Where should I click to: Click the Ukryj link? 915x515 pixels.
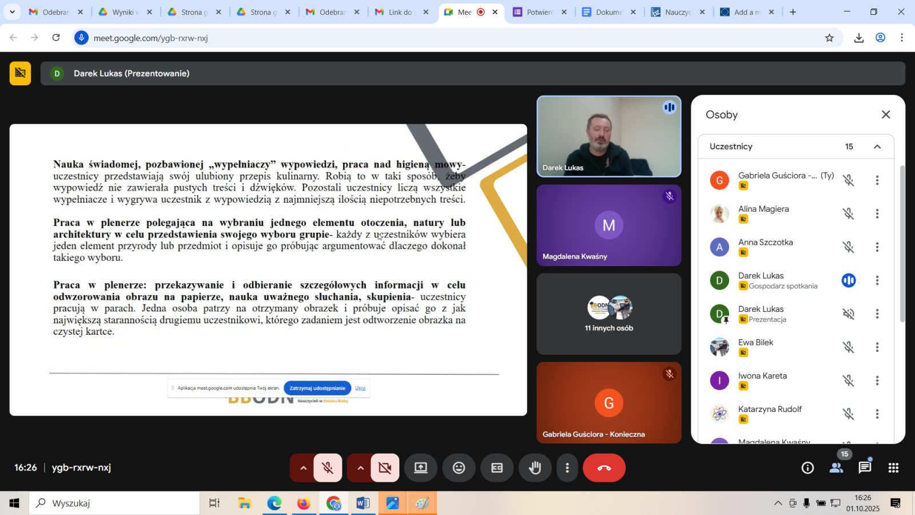tap(360, 388)
